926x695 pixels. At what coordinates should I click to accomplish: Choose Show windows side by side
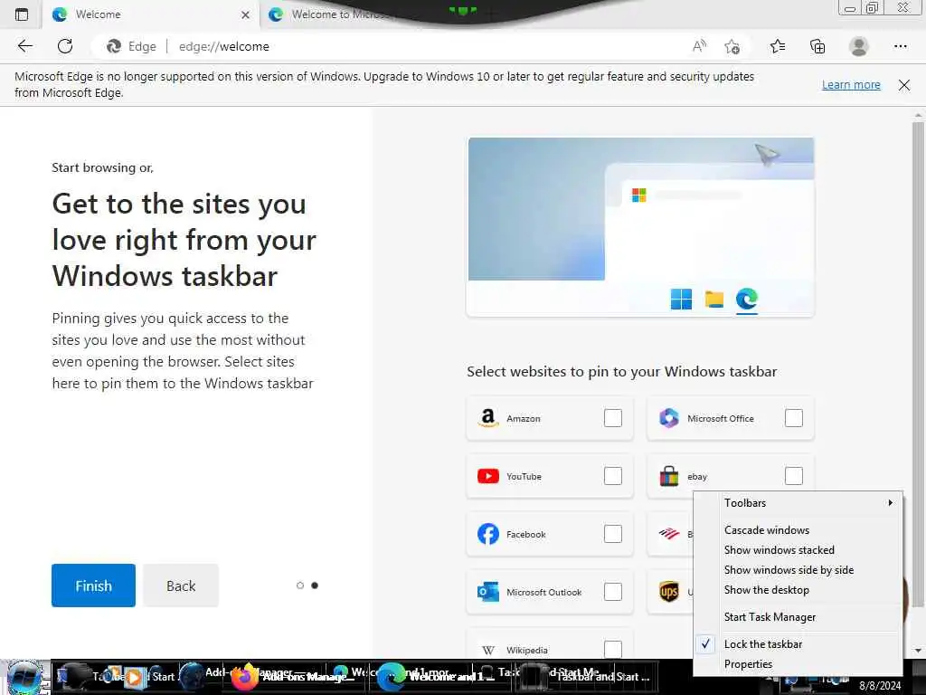pyautogui.click(x=798, y=570)
